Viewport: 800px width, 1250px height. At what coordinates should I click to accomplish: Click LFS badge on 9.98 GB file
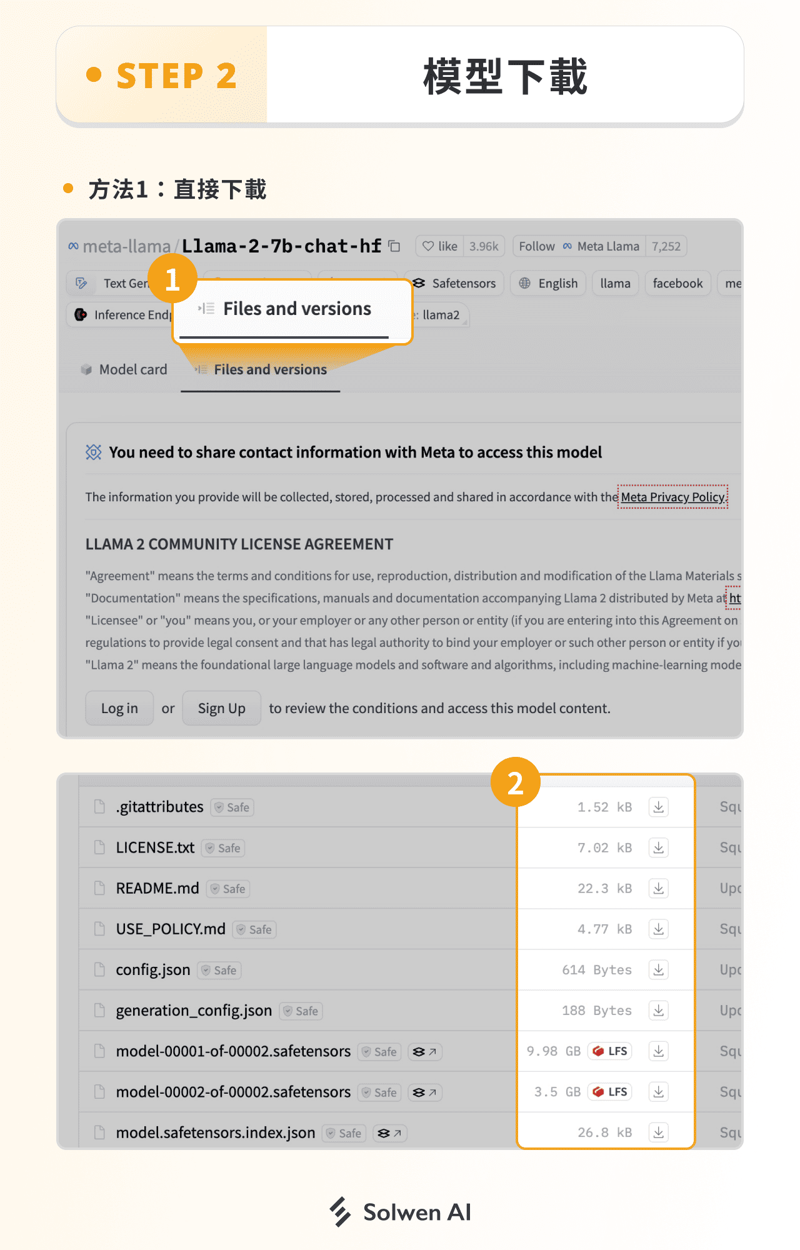[609, 1051]
